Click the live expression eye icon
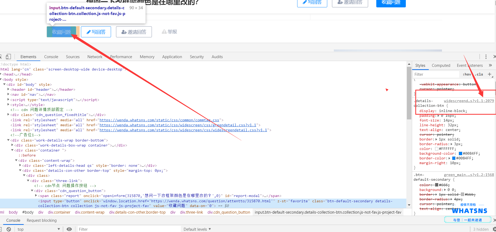Viewport: 496px width, 232px height. tap(69, 229)
